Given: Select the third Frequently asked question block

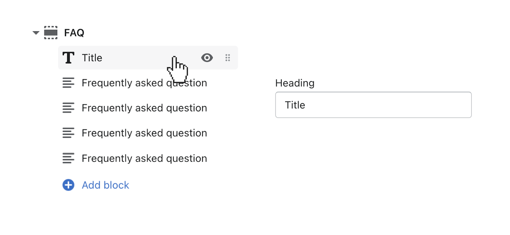Looking at the screenshot, I should (144, 133).
